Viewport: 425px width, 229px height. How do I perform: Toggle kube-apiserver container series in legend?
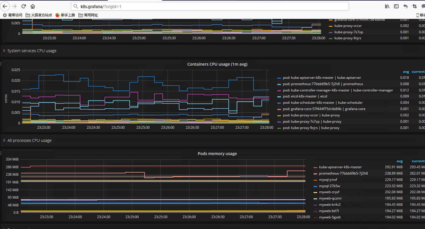[x=322, y=78]
